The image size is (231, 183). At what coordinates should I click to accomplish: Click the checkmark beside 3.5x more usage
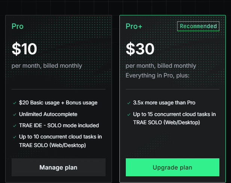128,103
